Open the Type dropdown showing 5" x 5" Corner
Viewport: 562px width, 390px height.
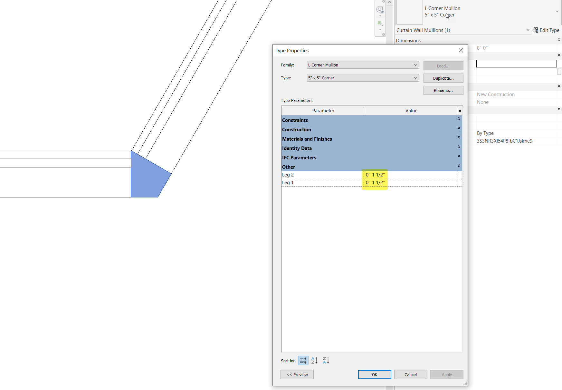point(415,78)
